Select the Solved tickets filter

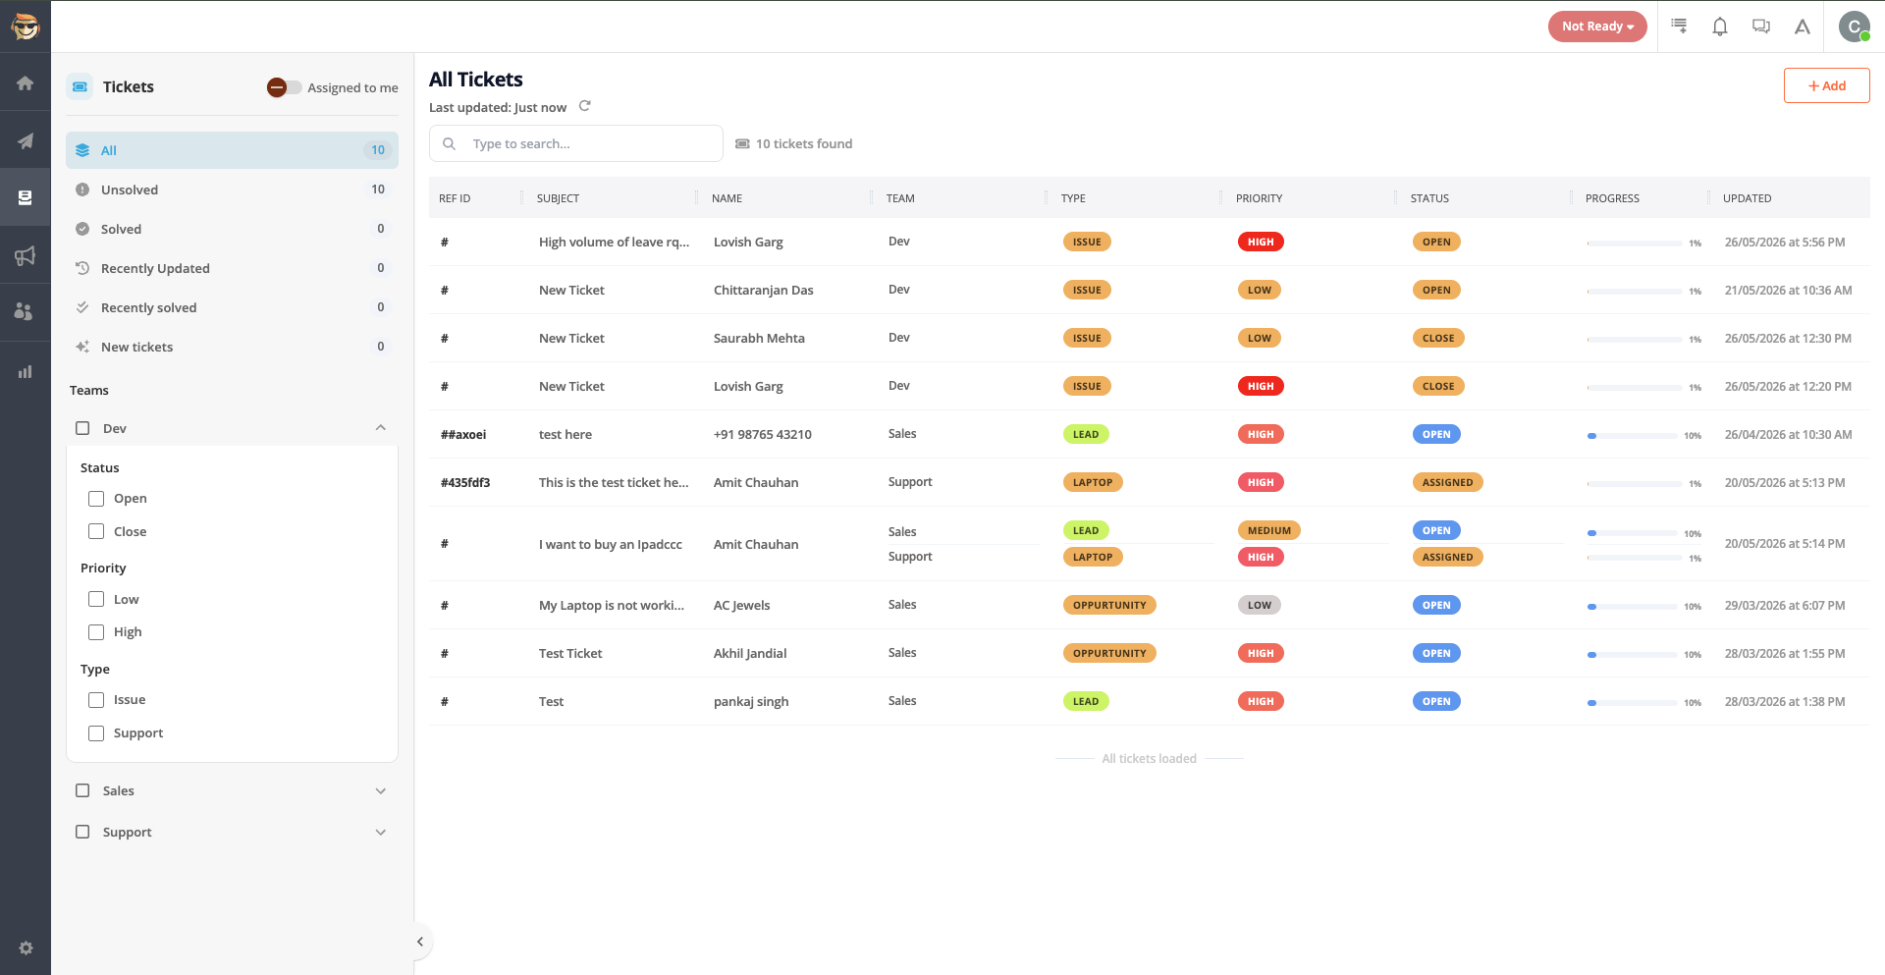pos(232,229)
